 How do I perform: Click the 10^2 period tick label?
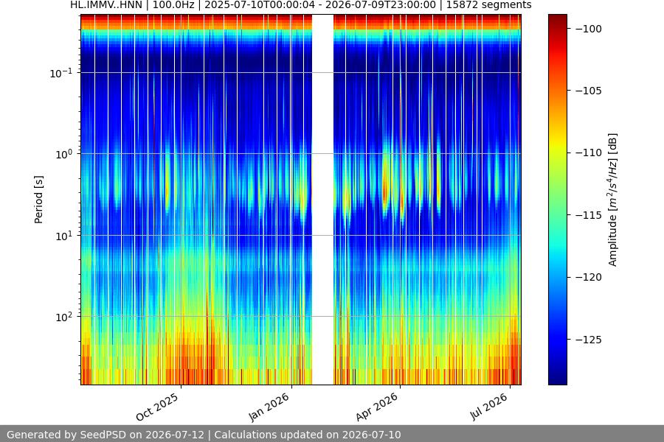pyautogui.click(x=63, y=317)
